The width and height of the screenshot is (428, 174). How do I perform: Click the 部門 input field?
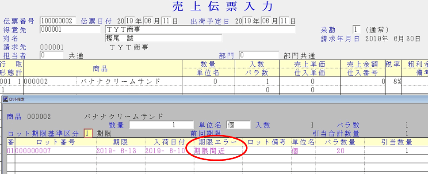[x=259, y=55]
